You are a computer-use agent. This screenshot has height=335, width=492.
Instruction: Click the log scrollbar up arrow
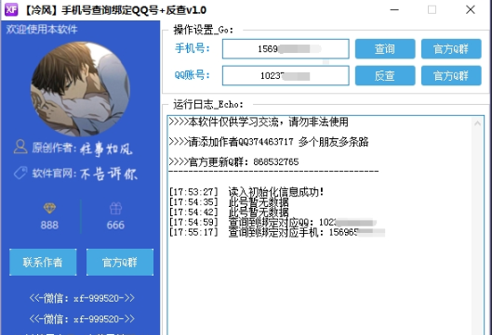(x=477, y=123)
